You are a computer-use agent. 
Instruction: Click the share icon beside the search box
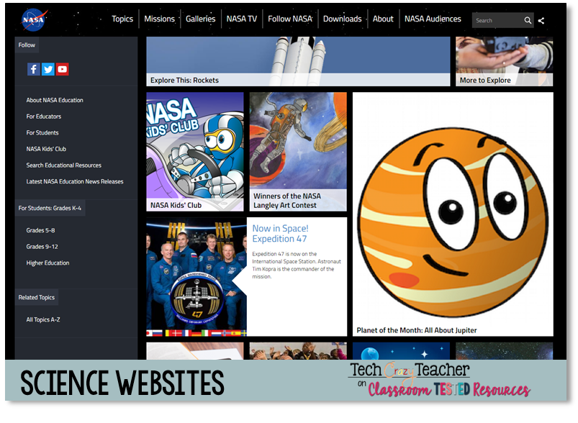[x=541, y=20]
